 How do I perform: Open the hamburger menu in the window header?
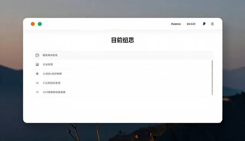coord(212,24)
